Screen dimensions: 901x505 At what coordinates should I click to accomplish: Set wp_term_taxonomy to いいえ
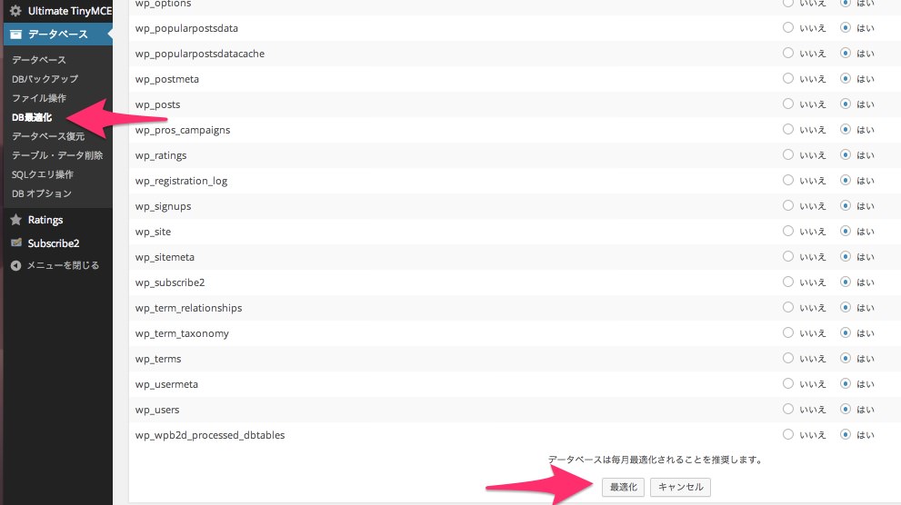coord(787,332)
